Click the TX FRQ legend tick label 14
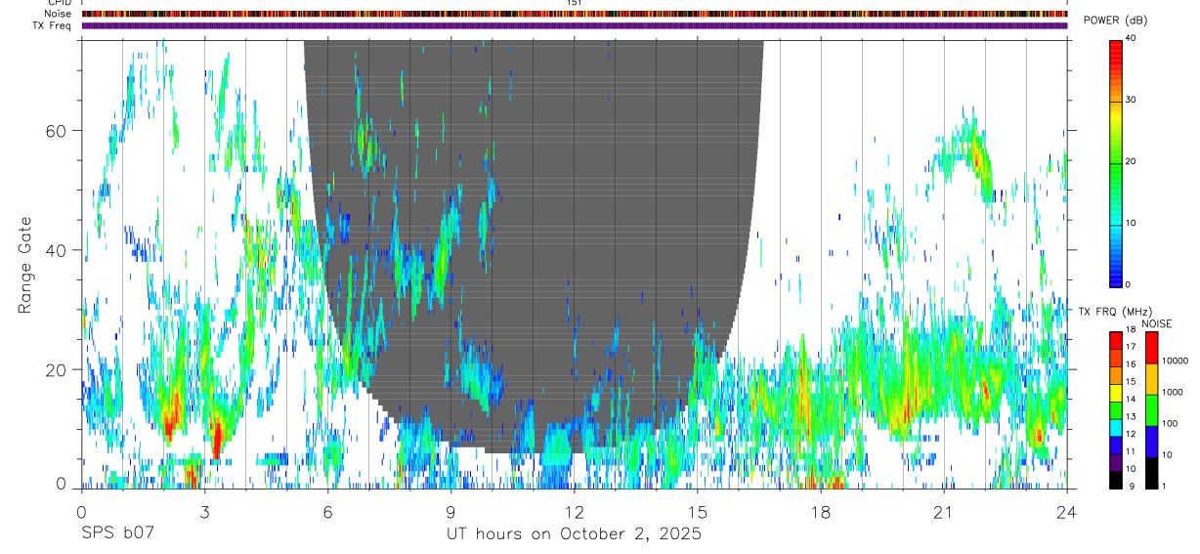The height and width of the screenshot is (554, 1200). coord(1132,399)
